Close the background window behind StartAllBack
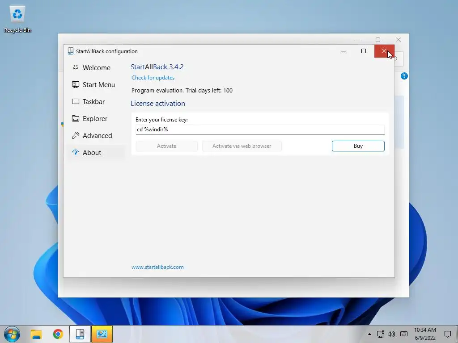This screenshot has height=343, width=458. [x=399, y=40]
